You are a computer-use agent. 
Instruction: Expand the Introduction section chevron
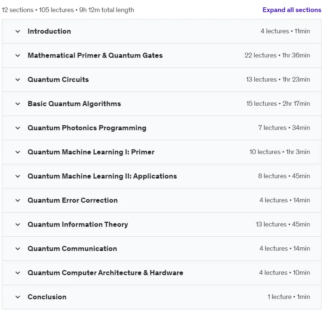pos(18,31)
